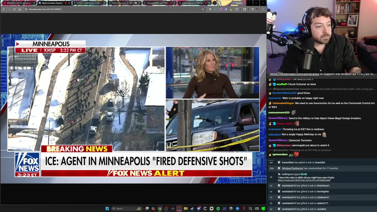Screen dimensions: 377x212
Task: Click username Minkymoon beside 'asmongold just about'
Action: tap(284, 145)
